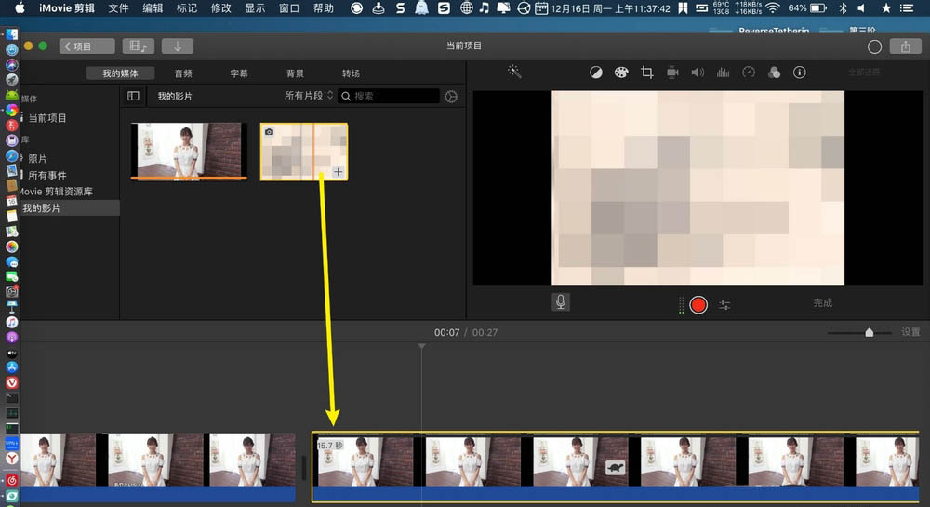Image resolution: width=930 pixels, height=507 pixels.
Task: Open the 修改 menu
Action: [x=221, y=8]
